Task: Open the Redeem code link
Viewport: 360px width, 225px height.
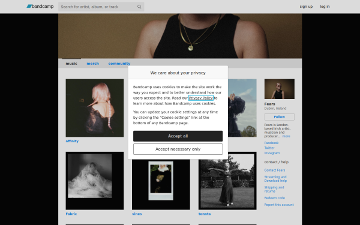Action: coord(275,198)
